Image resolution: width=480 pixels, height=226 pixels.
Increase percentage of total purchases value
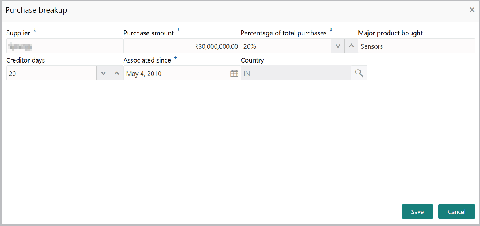pyautogui.click(x=352, y=46)
